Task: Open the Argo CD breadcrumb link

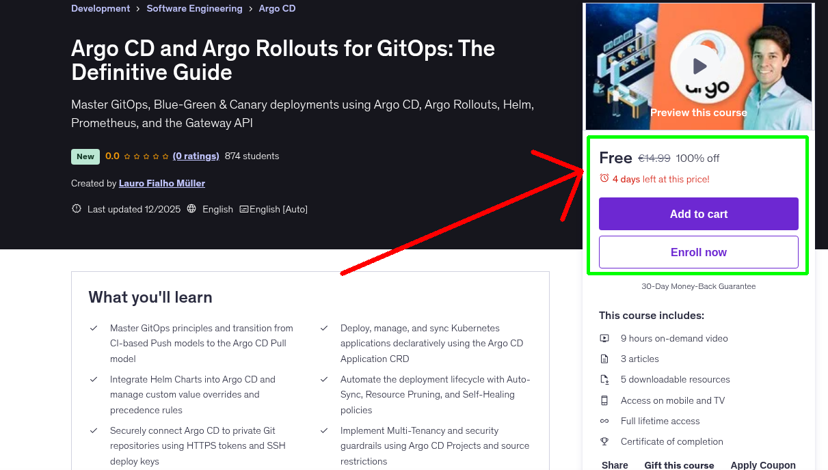Action: 277,8
